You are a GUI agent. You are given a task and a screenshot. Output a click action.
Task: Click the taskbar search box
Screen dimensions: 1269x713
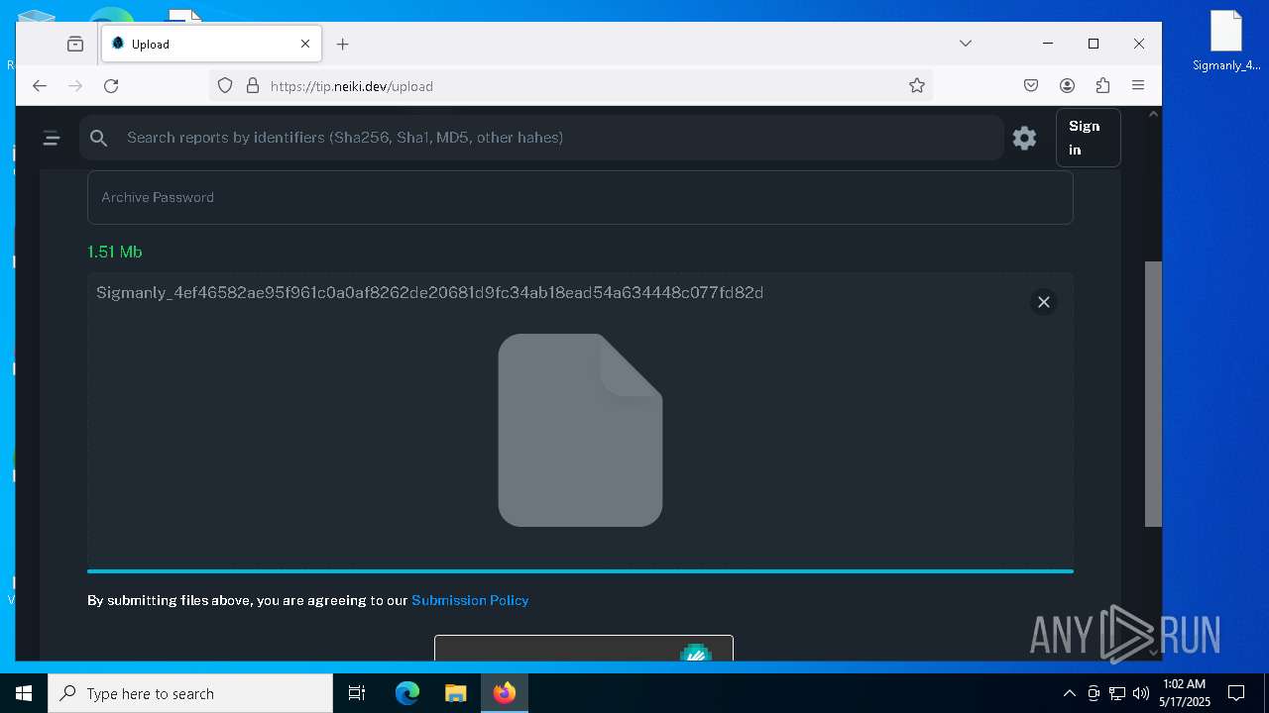(190, 693)
